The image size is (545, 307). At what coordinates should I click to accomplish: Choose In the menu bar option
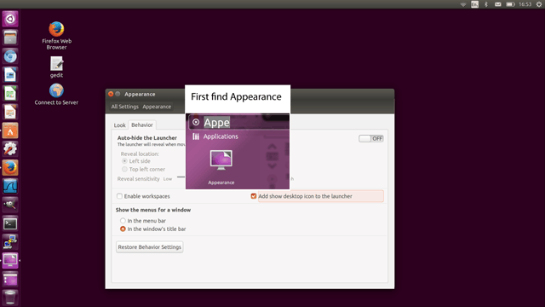123,221
